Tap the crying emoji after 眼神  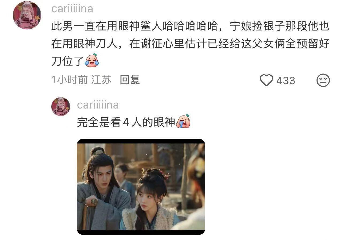tap(183, 122)
